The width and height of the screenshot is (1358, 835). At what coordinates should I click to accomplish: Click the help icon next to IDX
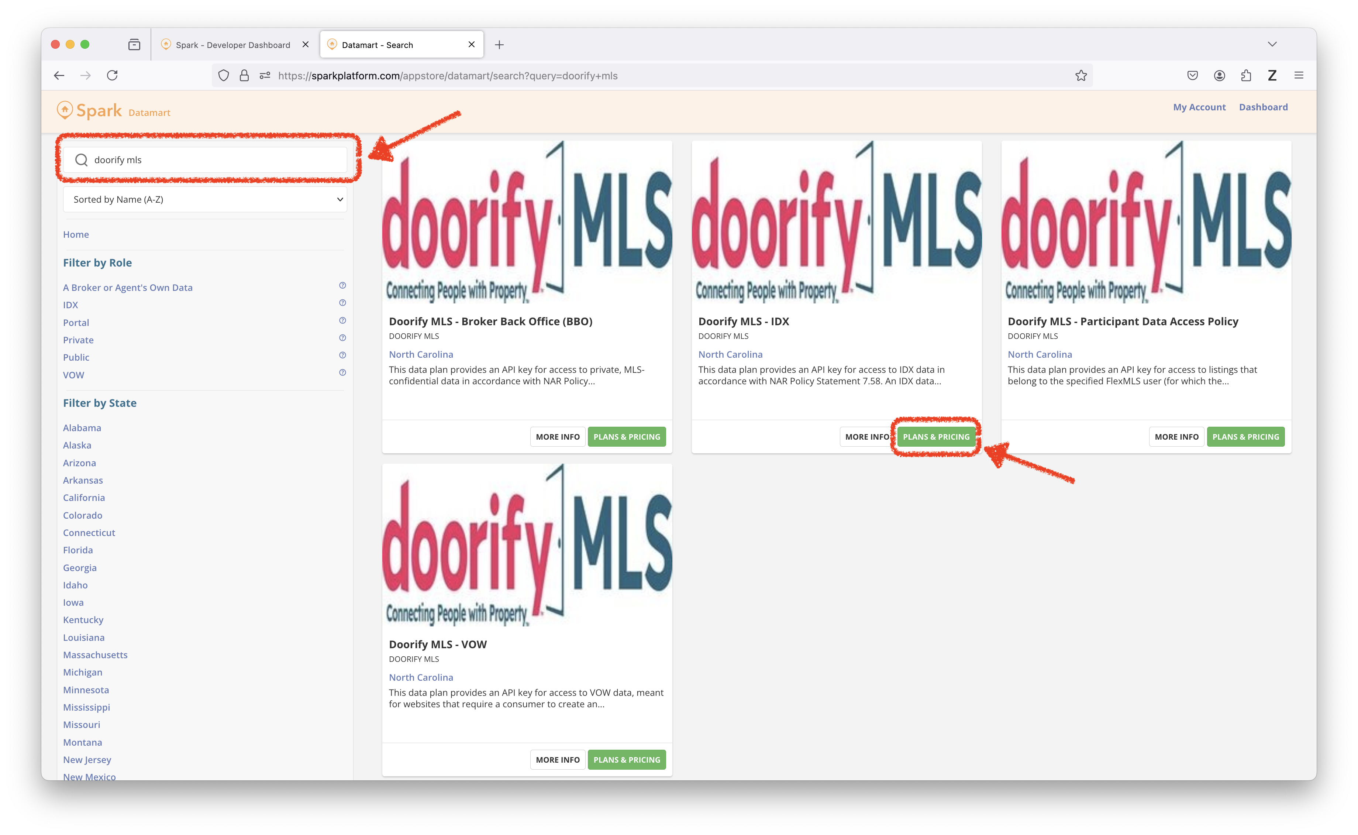[x=342, y=303]
